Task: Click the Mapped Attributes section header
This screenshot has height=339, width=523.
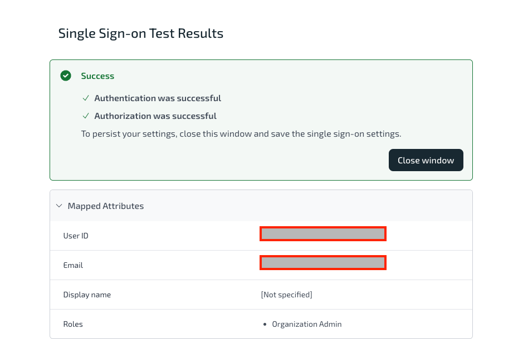Action: click(261, 206)
